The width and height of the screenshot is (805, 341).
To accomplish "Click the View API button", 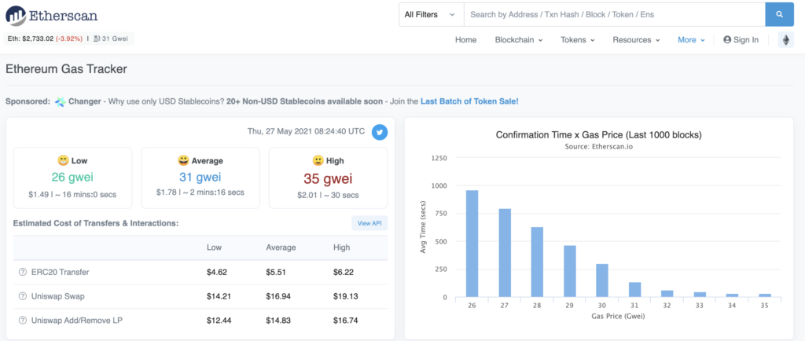I will [369, 224].
